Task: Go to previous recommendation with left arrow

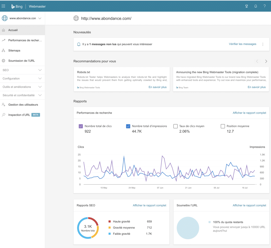Action: (257, 61)
